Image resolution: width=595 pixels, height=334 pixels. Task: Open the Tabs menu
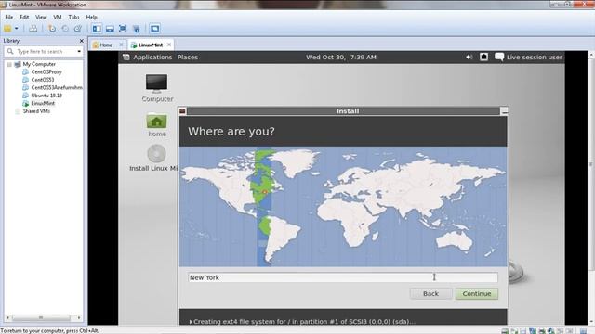pos(73,17)
